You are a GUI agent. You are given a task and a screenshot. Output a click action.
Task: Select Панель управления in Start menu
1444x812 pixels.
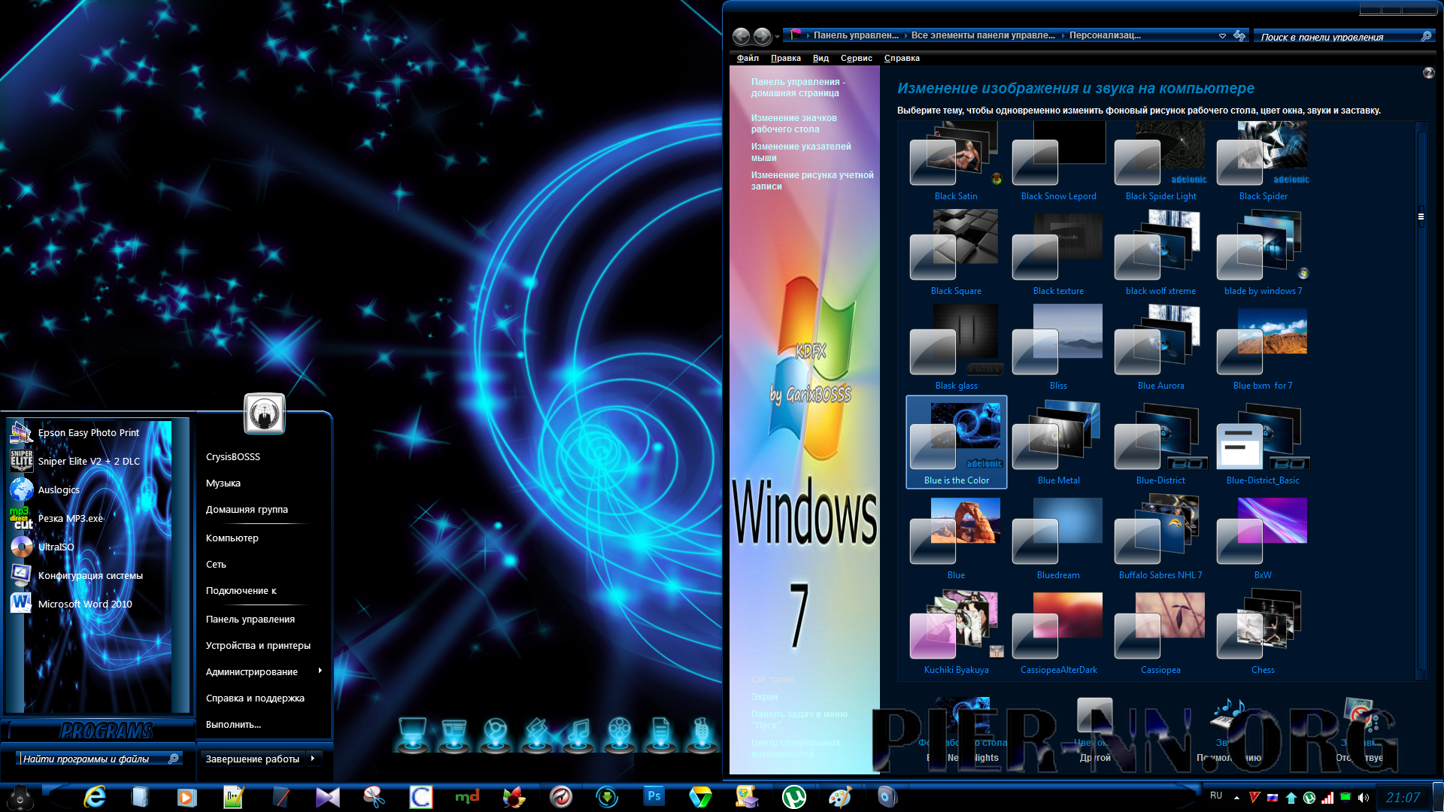tap(250, 619)
